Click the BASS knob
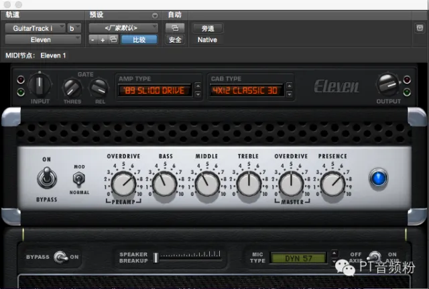Image resolution: width=429 pixels, height=289 pixels. pos(165,184)
